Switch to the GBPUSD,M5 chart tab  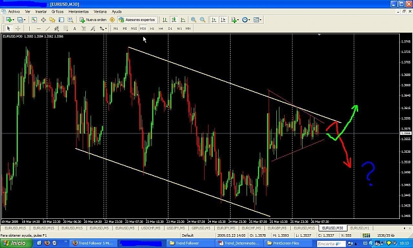pos(201,228)
